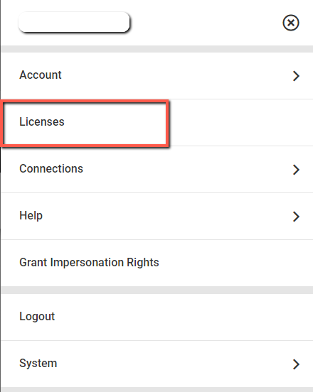
Task: Close the menu panel using X icon
Action: point(291,23)
